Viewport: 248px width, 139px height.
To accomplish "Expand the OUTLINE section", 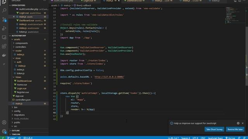I will [x=10, y=131].
